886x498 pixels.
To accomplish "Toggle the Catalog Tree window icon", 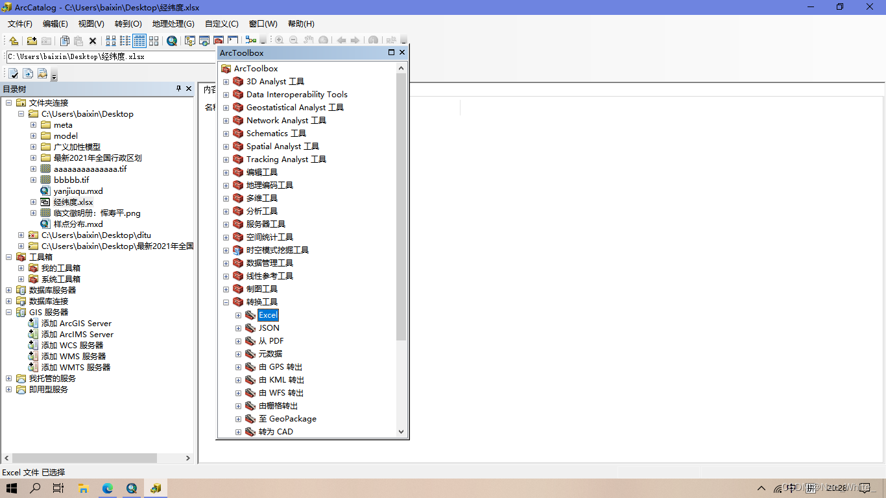I will coord(190,41).
